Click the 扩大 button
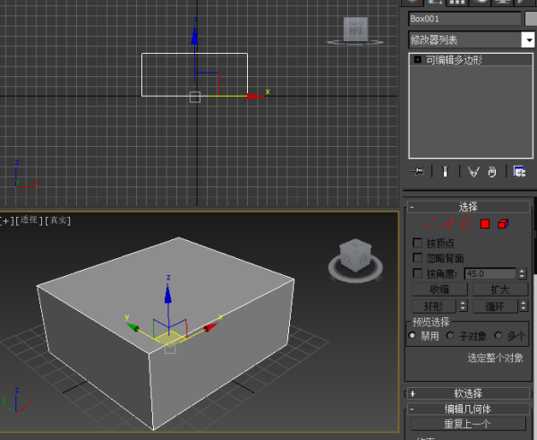 pyautogui.click(x=499, y=289)
